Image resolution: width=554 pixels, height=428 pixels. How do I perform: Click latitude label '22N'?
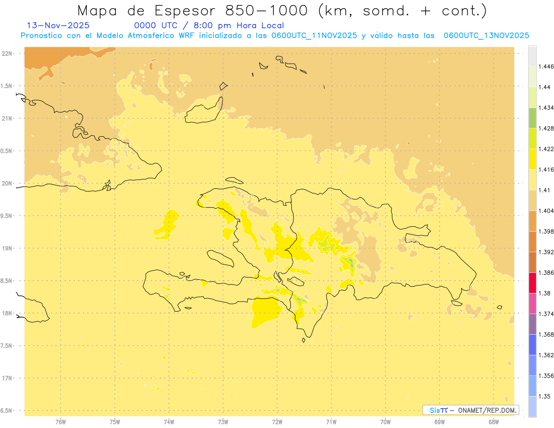pyautogui.click(x=6, y=54)
